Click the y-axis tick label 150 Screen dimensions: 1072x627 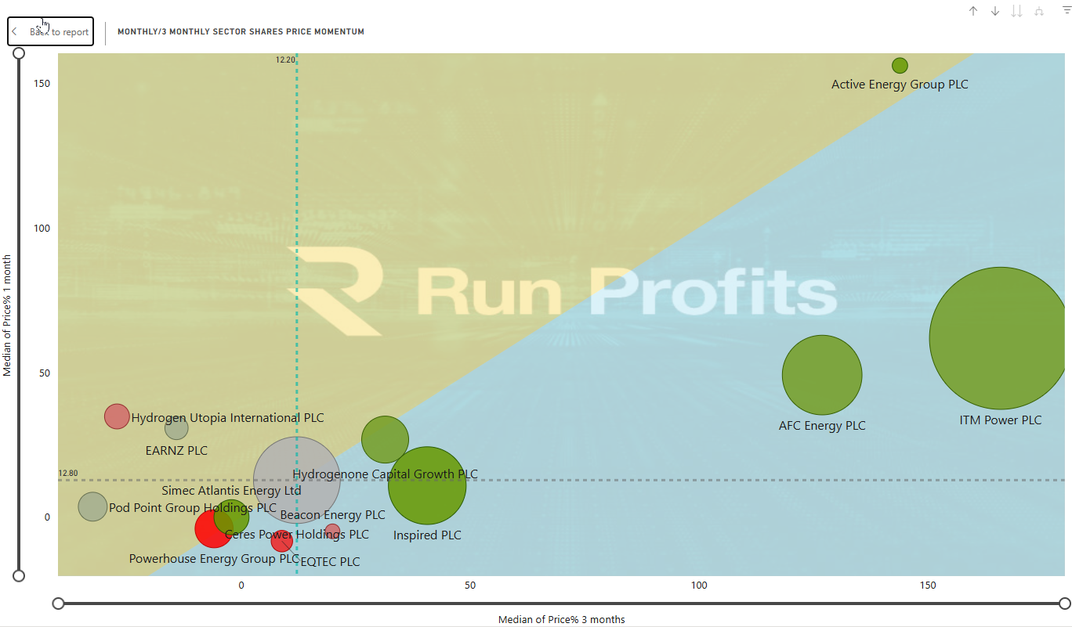(42, 84)
